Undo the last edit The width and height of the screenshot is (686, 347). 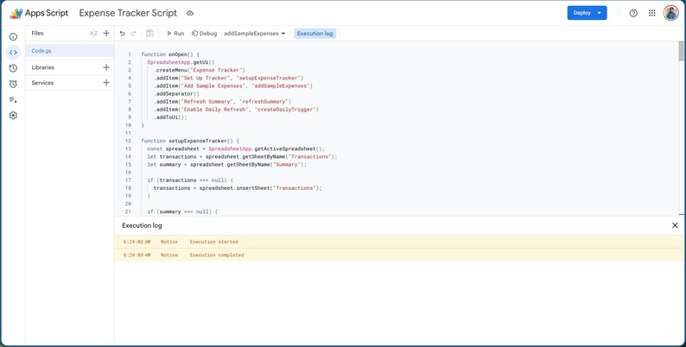[x=123, y=33]
